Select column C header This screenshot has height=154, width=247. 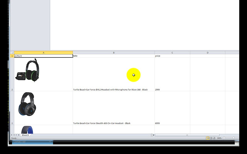coord(172,53)
